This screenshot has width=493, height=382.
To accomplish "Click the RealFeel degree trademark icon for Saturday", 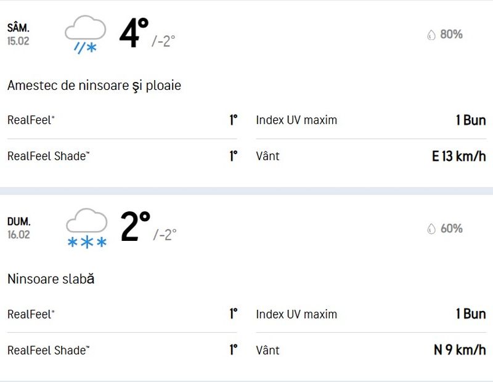I will pos(52,117).
